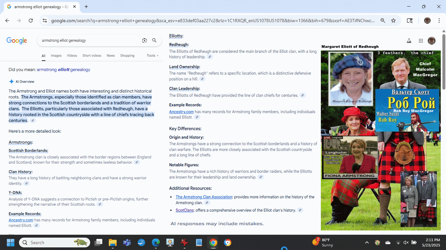The height and width of the screenshot is (250, 446).
Task: Click the page vertical scrollbar thumb
Action: coord(444,61)
